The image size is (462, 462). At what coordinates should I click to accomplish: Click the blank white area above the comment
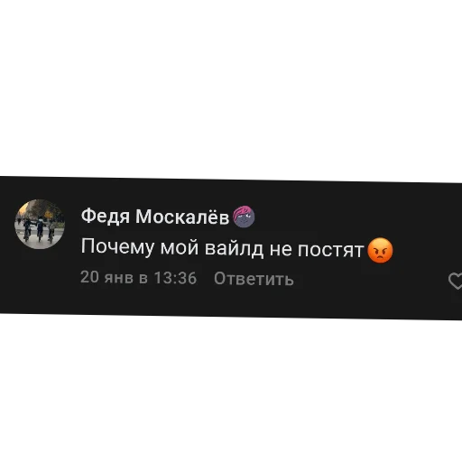click(x=231, y=88)
